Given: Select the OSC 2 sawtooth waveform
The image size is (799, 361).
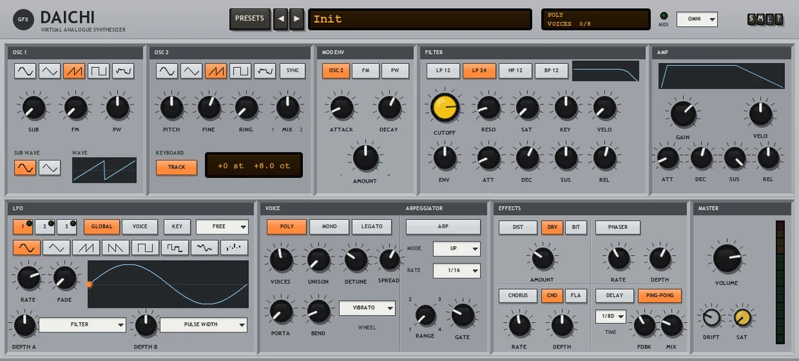Looking at the screenshot, I should point(216,71).
